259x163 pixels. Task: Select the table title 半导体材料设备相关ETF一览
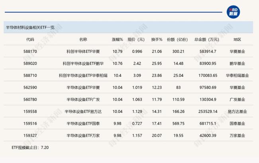30,27
